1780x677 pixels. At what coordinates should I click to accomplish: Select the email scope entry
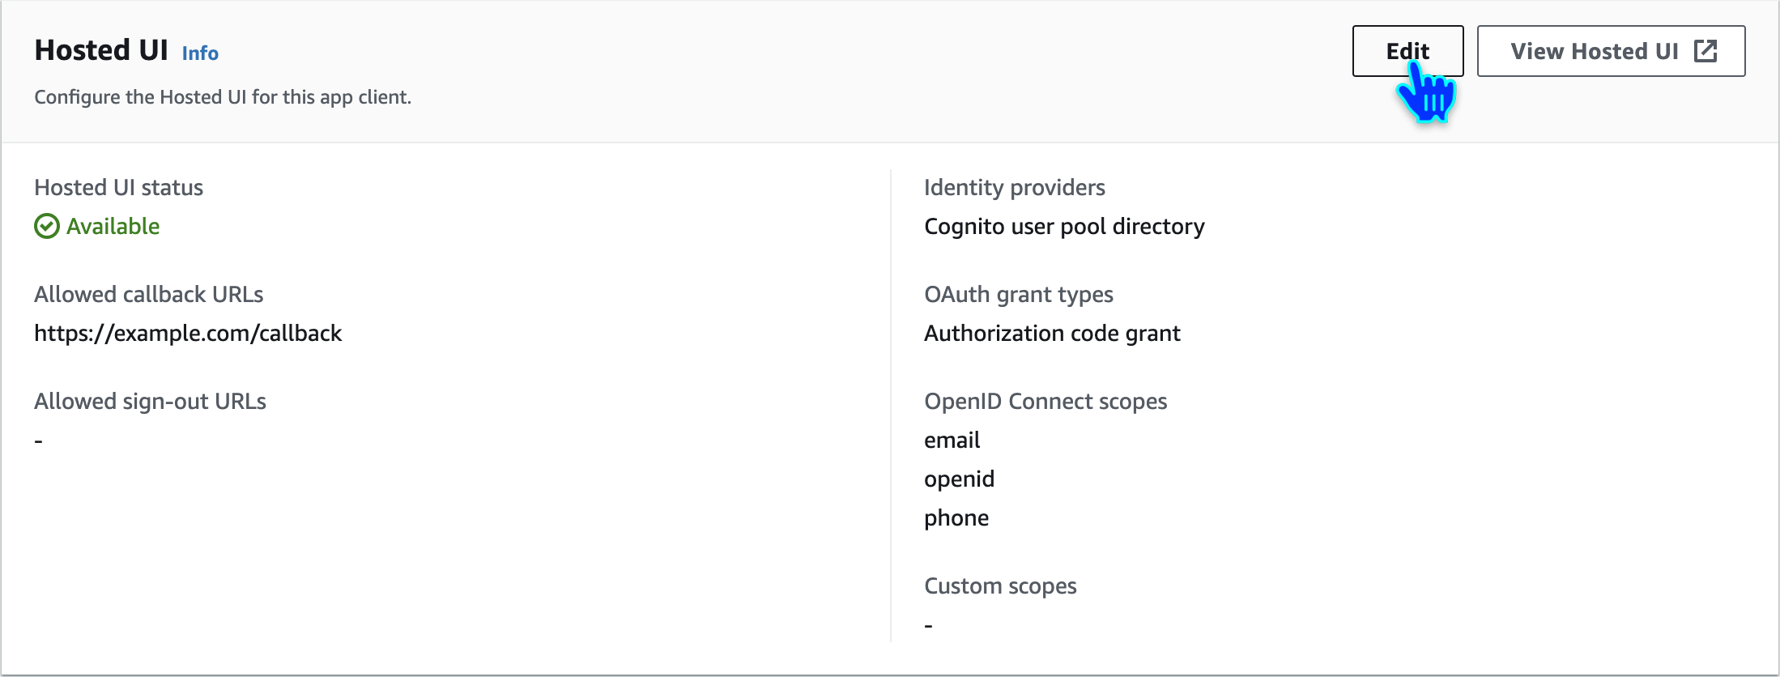click(952, 441)
